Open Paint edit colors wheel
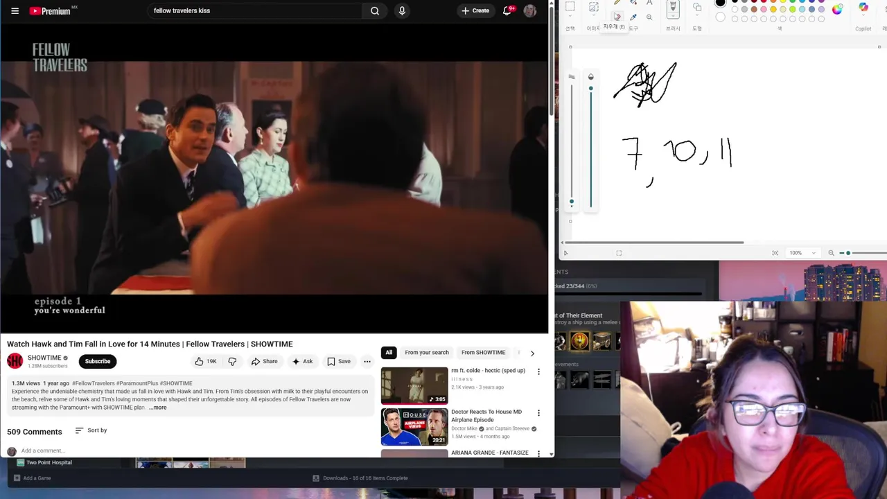Screen dimensions: 887x499 (837, 9)
